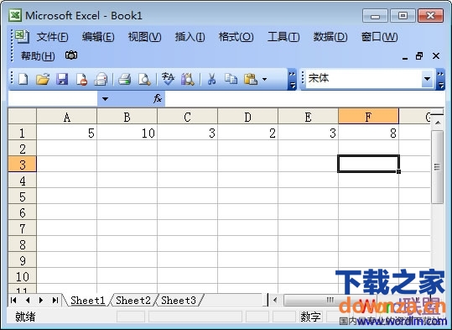Switch to the Sheet1 tab

click(87, 301)
